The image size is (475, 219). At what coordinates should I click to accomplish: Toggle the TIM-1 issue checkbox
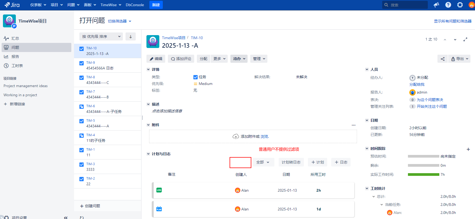point(82,150)
